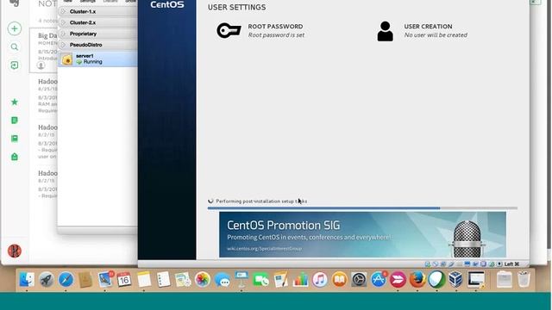Image resolution: width=552 pixels, height=310 pixels.
Task: Open FaceTime from the Dock
Action: (x=260, y=280)
